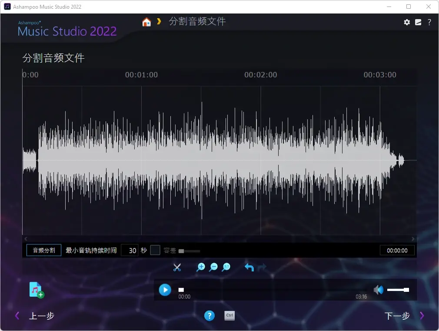Image resolution: width=439 pixels, height=331 pixels.
Task: Play the audio file
Action: click(x=165, y=290)
